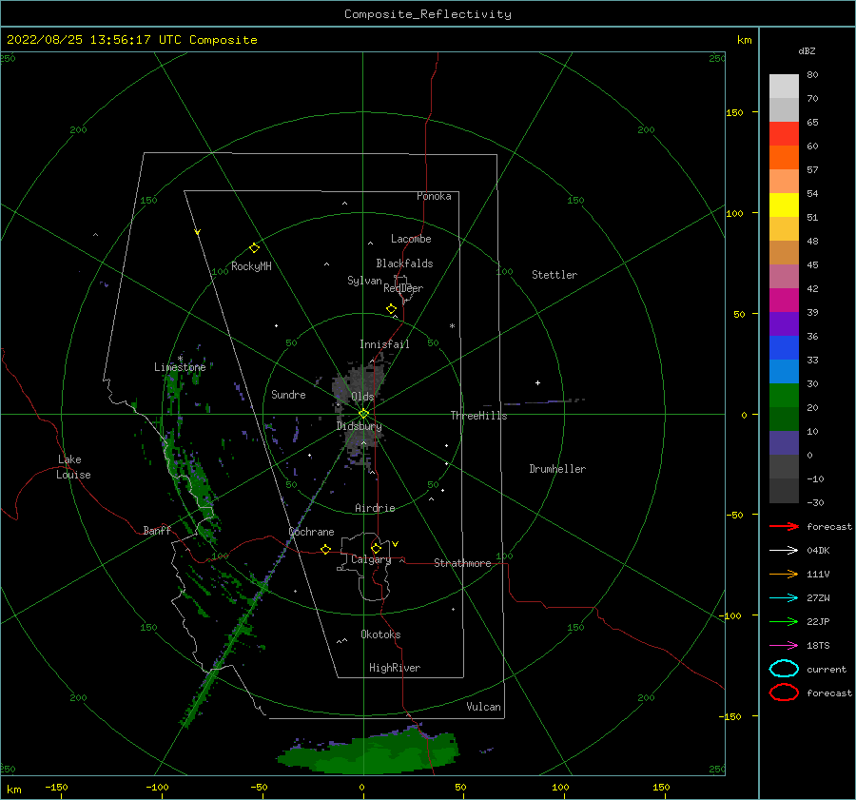Image resolution: width=856 pixels, height=800 pixels.
Task: Click the Sundre label
Action: [288, 394]
